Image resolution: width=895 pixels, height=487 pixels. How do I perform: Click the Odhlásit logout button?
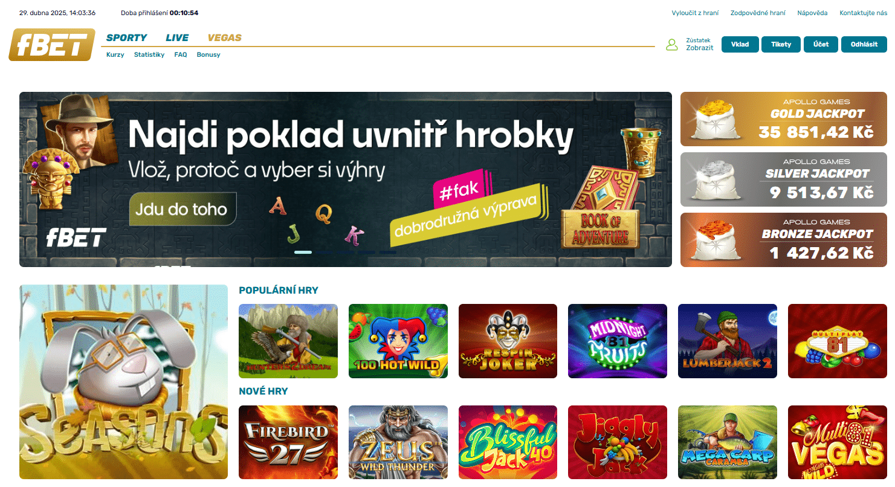tap(864, 44)
